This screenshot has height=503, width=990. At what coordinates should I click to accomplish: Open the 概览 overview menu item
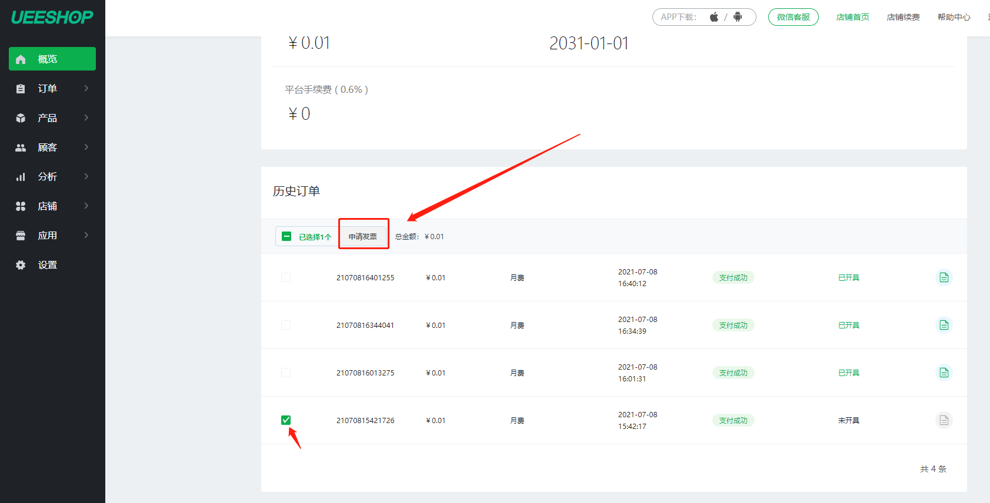(x=52, y=59)
